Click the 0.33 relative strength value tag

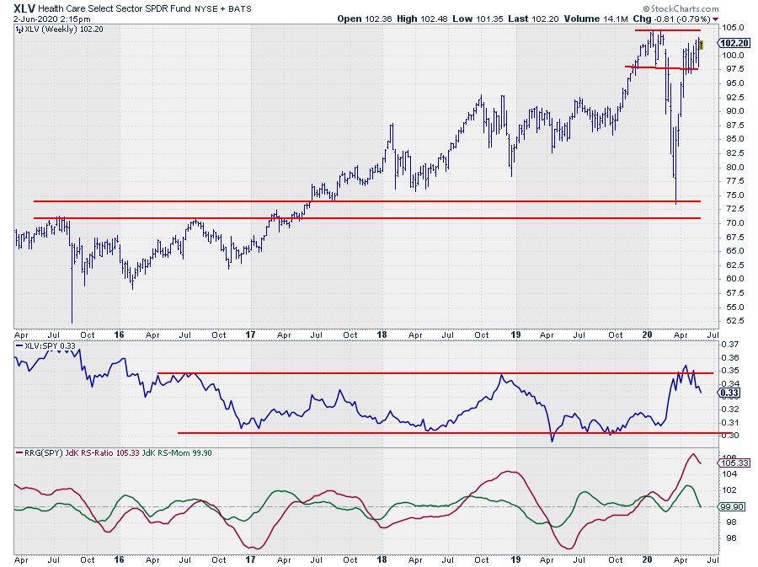tap(729, 393)
